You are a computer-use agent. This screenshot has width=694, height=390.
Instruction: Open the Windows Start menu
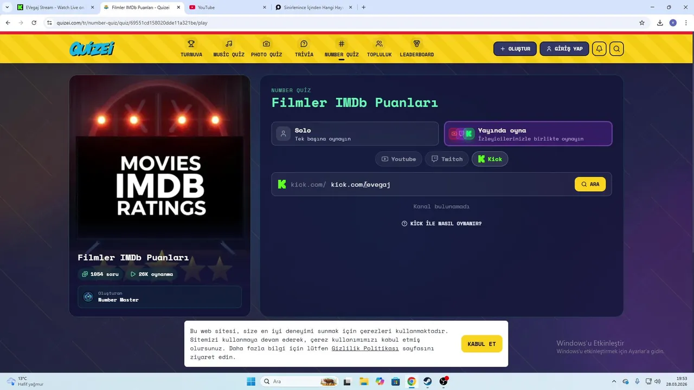tap(251, 381)
